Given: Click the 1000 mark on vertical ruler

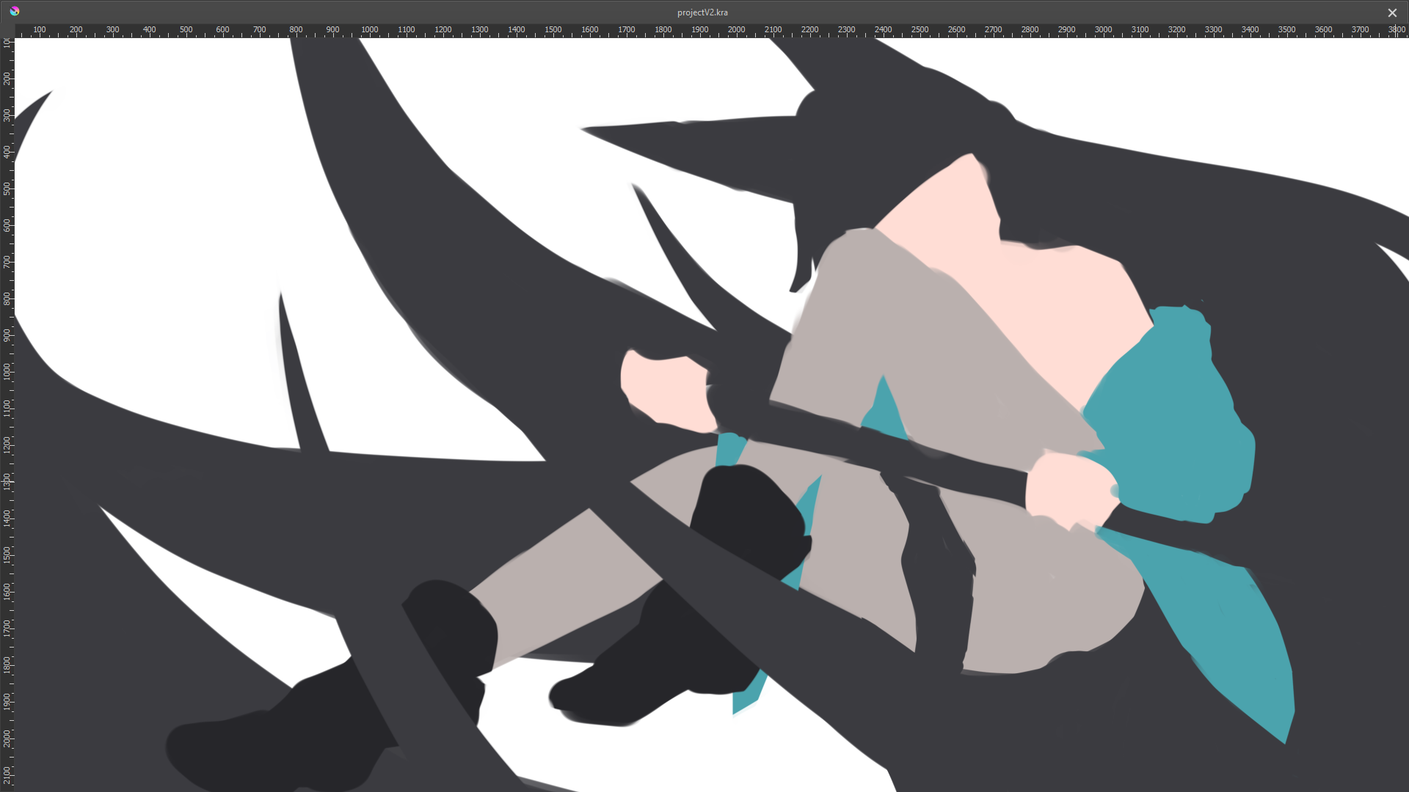Looking at the screenshot, I should [7, 371].
